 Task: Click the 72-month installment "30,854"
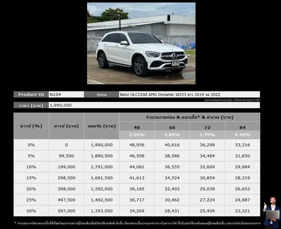click(207, 178)
